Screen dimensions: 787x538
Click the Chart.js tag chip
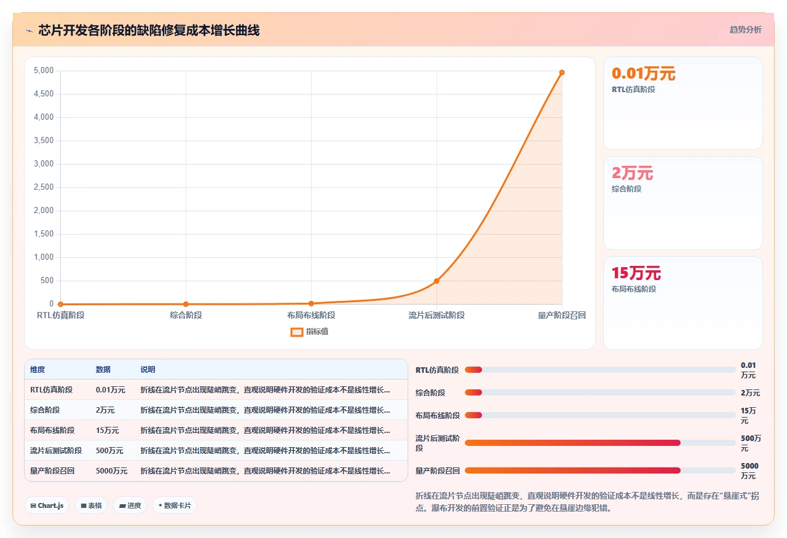(47, 505)
